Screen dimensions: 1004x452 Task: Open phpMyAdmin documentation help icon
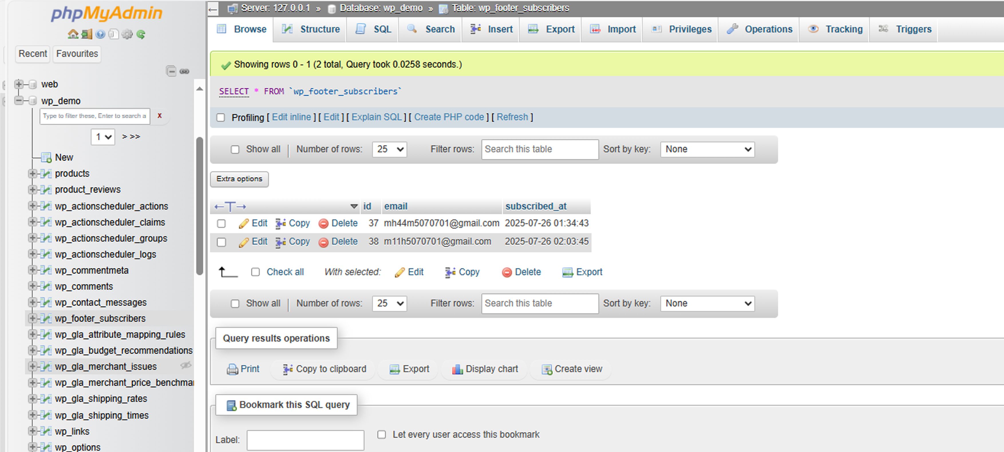[100, 34]
